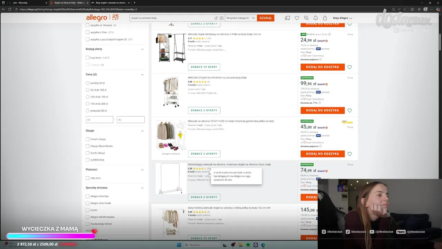Add 99,95 zł wheeled rack to cart
Viewport: 442px width, 249px height.
[x=323, y=110]
